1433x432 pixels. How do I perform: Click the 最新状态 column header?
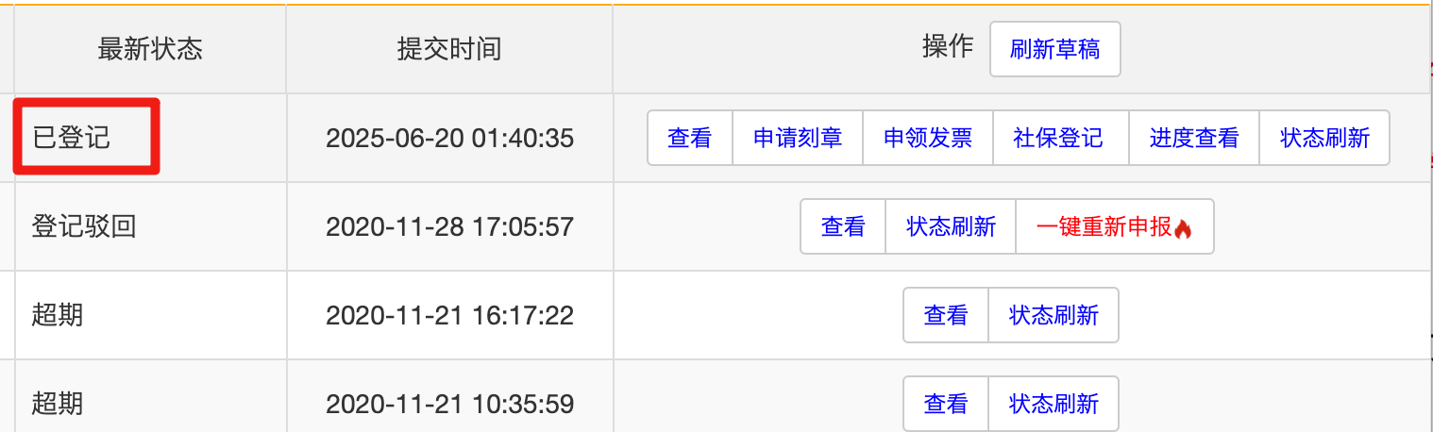click(150, 50)
